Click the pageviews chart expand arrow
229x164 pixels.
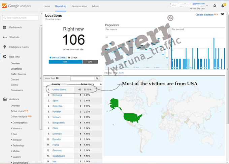[x=169, y=48]
